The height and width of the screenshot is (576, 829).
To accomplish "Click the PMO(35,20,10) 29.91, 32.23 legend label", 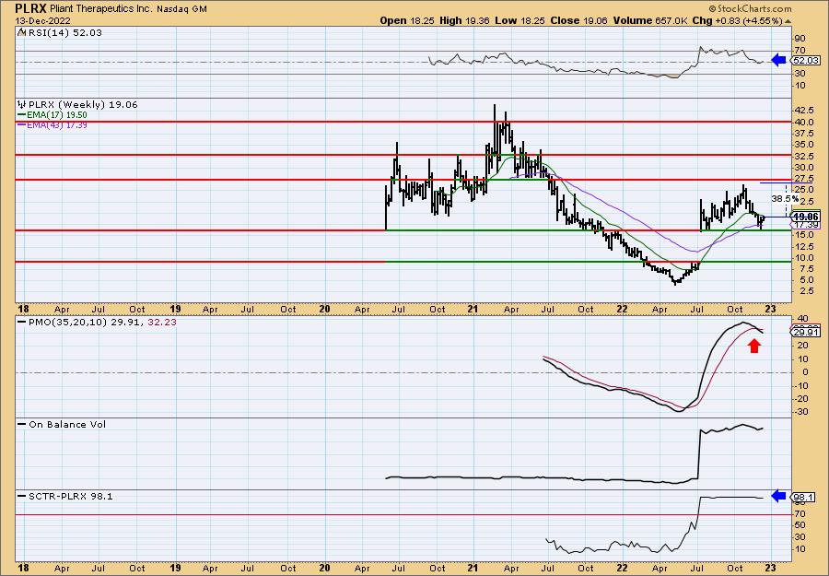I will [102, 323].
